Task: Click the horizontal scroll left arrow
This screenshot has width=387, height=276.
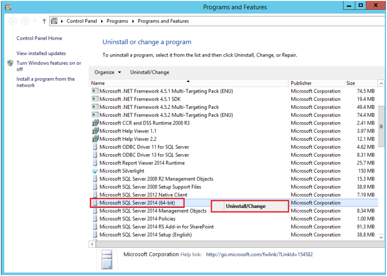Action: coord(92,244)
